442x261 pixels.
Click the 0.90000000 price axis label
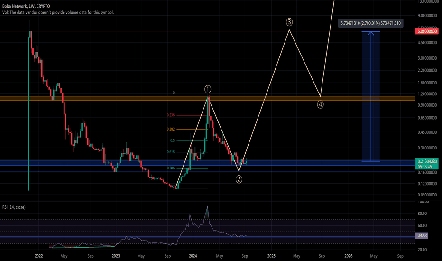427,105
